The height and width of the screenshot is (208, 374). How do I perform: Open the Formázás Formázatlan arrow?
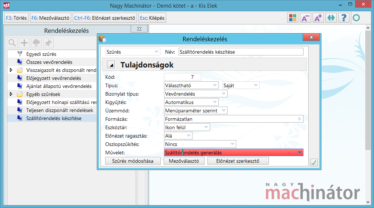(x=300, y=119)
